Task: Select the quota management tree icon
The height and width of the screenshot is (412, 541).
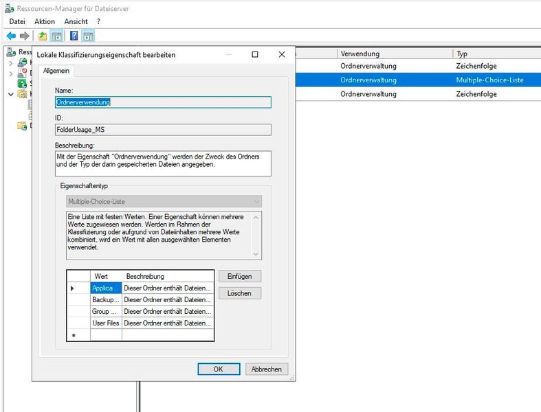Action: [x=23, y=62]
